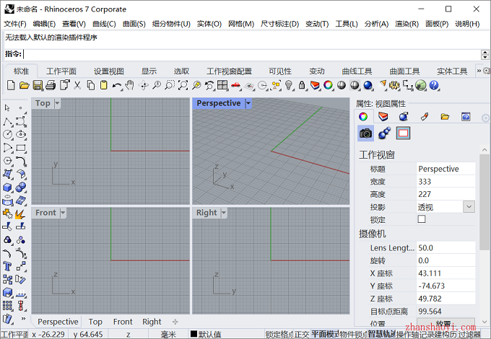Click the Text tool T icon
Viewport: 491px width, 339px height.
(x=7, y=266)
